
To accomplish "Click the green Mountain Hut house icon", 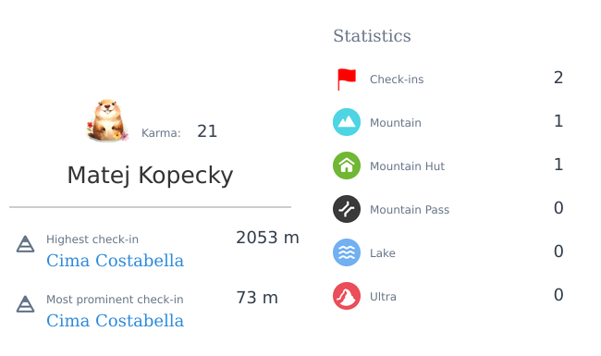I will coord(347,166).
